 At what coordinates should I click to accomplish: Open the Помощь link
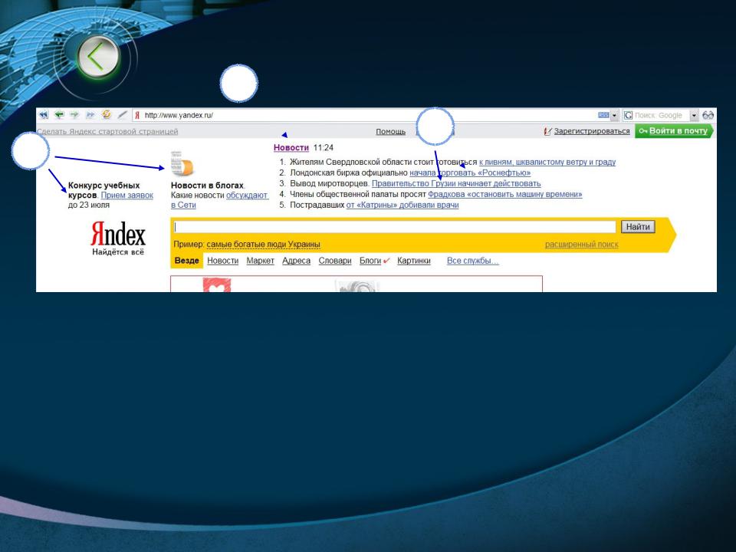[x=390, y=131]
